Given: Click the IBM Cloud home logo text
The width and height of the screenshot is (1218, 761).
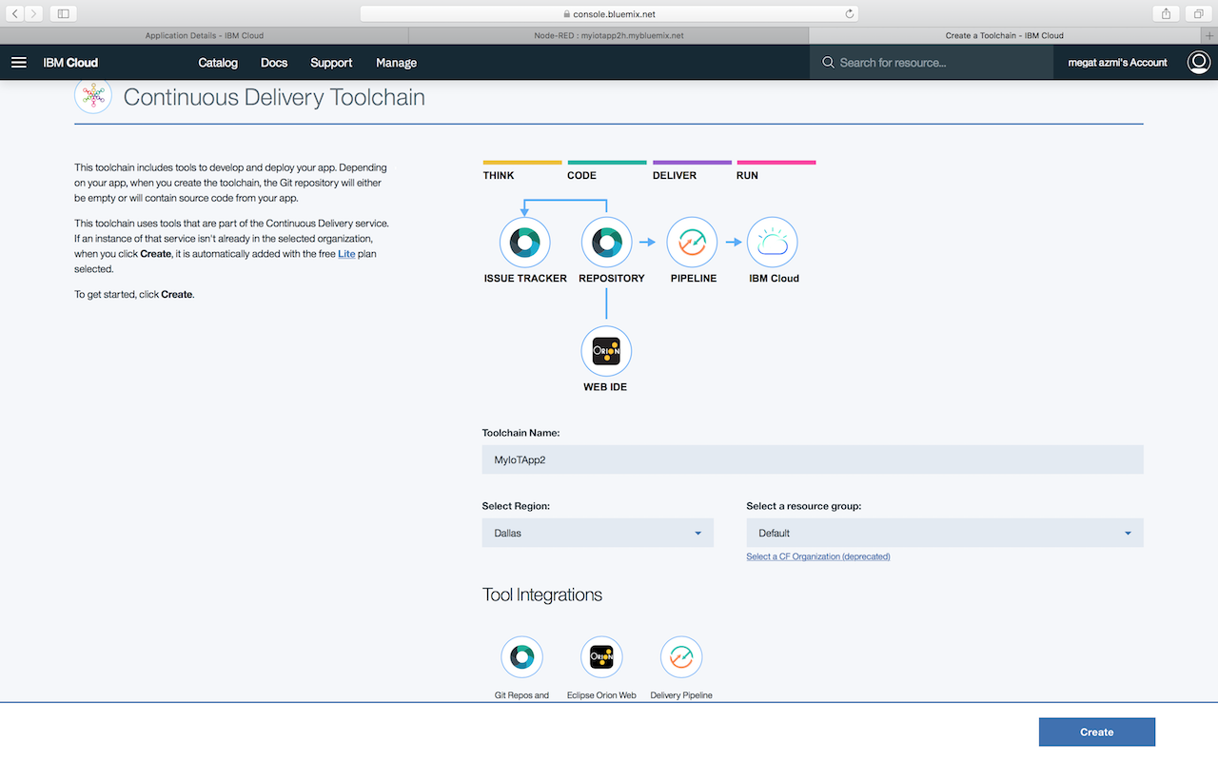Looking at the screenshot, I should coord(70,63).
